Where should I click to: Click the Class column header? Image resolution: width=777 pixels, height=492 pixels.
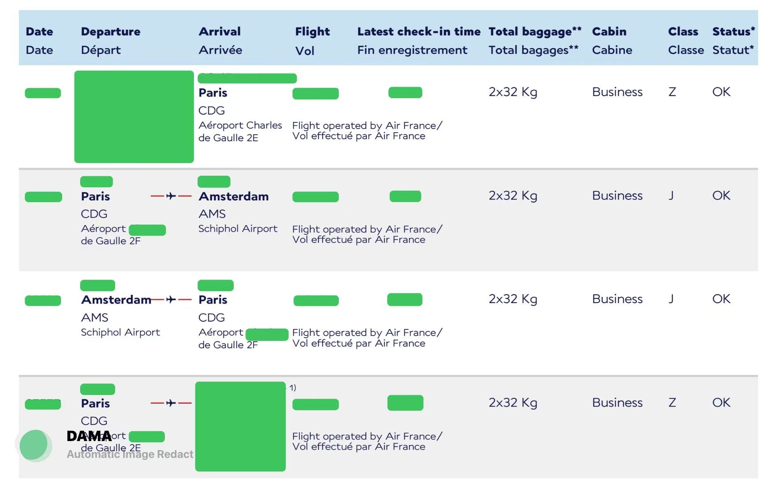(x=683, y=32)
